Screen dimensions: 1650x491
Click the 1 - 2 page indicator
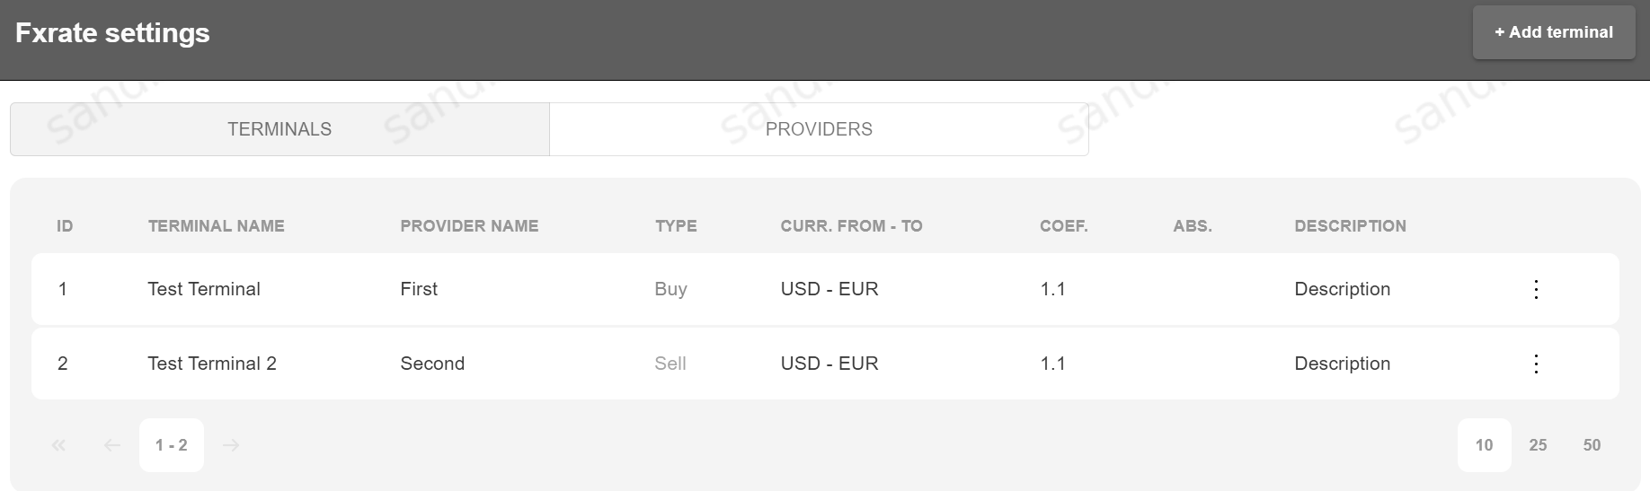coord(172,445)
